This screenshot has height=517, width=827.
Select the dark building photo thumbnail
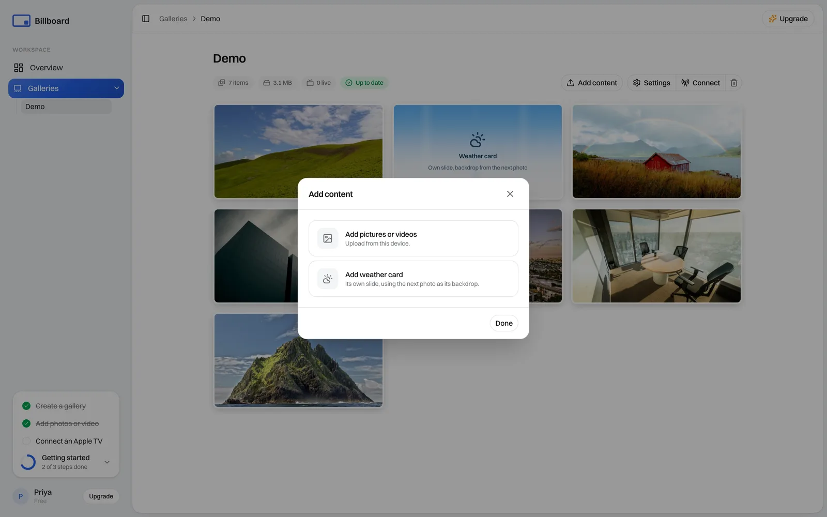point(256,256)
